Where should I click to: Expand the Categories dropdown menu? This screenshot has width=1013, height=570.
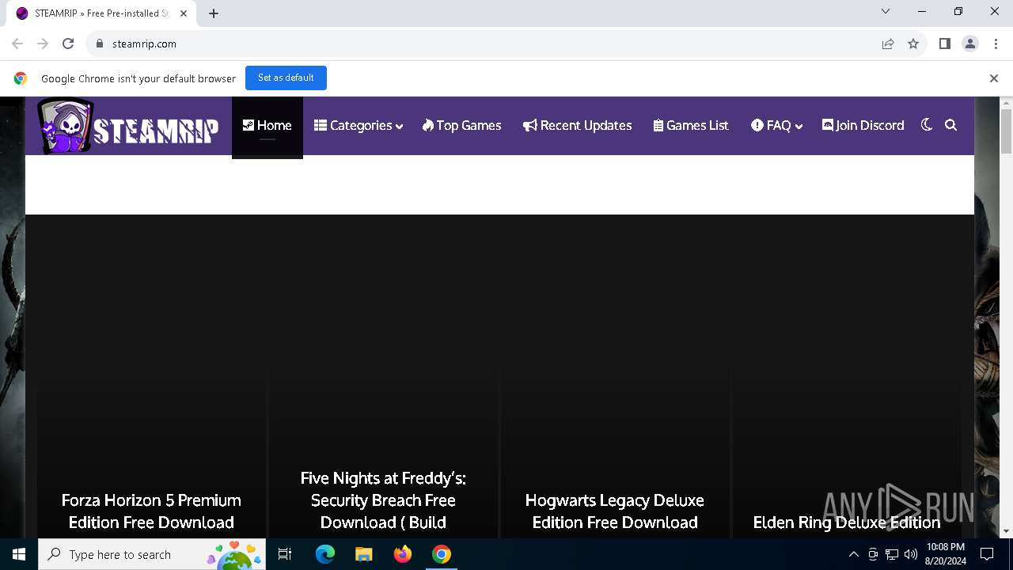(x=359, y=126)
